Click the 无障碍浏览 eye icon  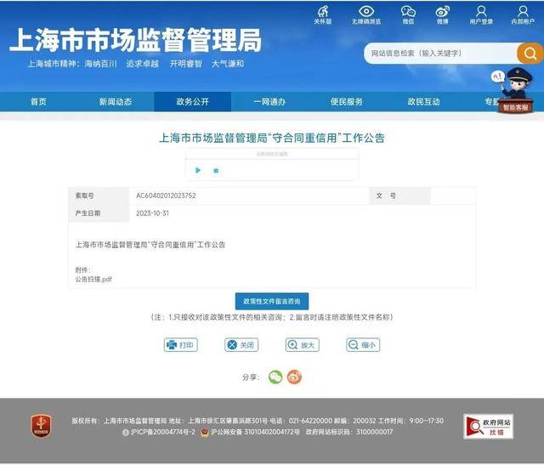366,13
